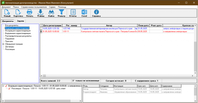Open the Файлы download icon
The height and width of the screenshot is (103, 198).
40,12
